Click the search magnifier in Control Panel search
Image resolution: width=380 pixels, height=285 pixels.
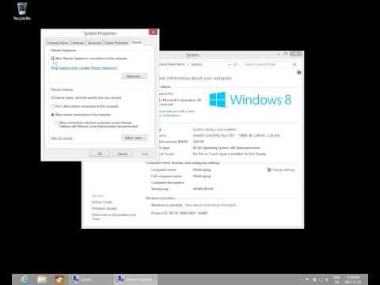tap(294, 64)
